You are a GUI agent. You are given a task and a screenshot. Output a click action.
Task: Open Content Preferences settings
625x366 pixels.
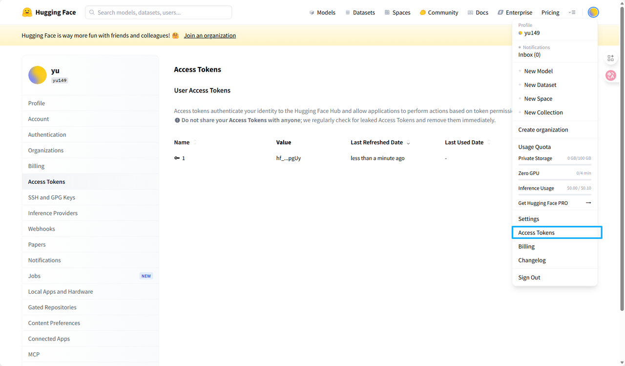pos(90,323)
